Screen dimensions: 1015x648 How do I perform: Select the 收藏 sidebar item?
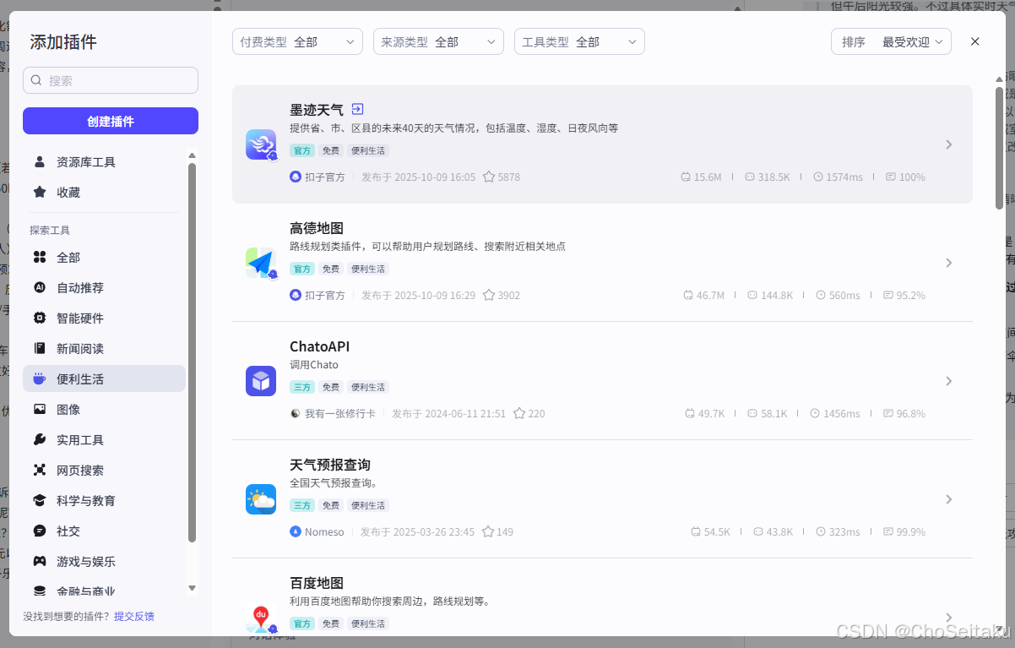click(x=104, y=193)
